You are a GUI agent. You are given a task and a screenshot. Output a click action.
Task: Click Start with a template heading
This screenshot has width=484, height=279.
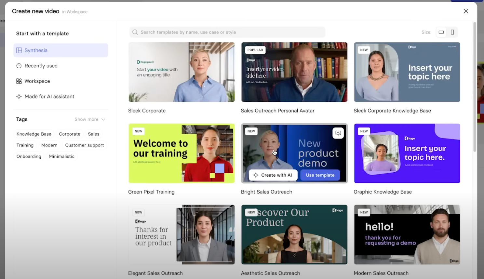[42, 33]
